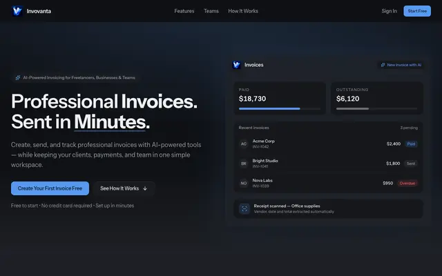Click the $950 amount
Viewport: 442px width, 276px height.
(x=388, y=184)
